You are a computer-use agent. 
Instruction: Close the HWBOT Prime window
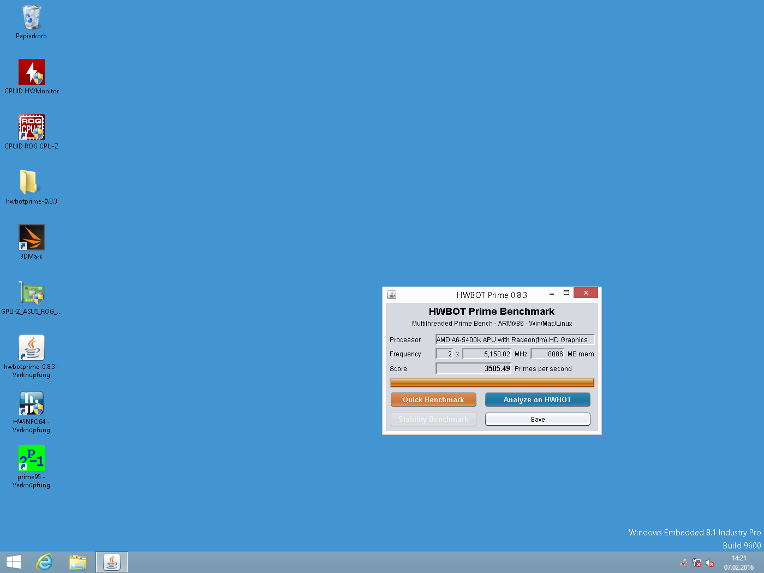tap(586, 293)
